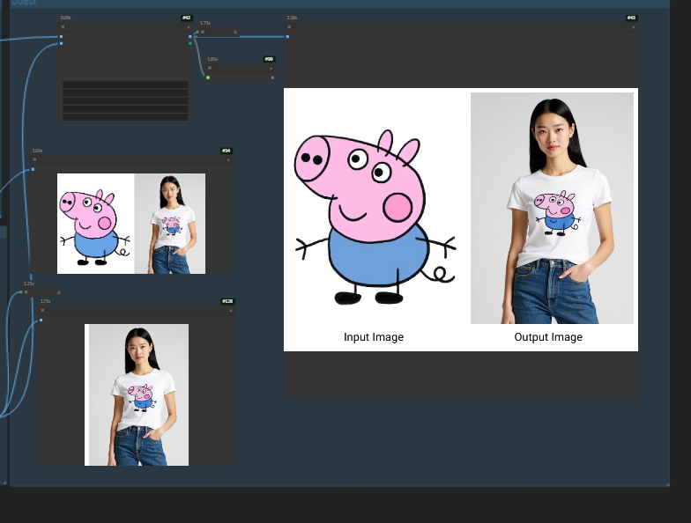
Task: Collapse node #42 using its title dot
Action: pos(63,26)
